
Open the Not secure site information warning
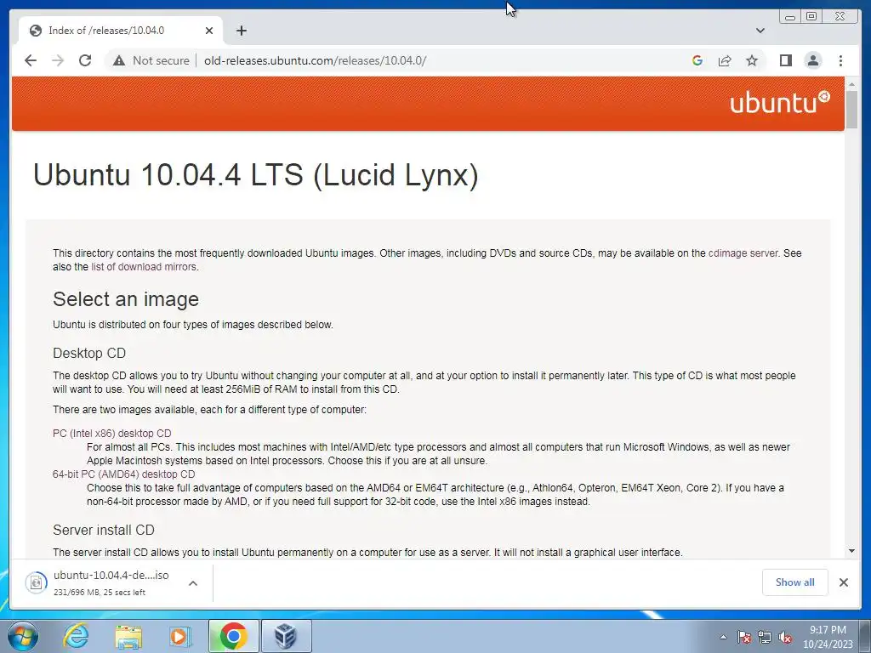point(151,60)
